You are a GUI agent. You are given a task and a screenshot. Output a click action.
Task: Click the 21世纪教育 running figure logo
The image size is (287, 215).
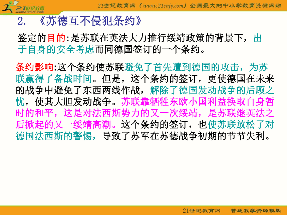[x=23, y=7]
